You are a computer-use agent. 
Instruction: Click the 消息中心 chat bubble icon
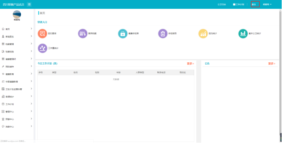pos(3,127)
